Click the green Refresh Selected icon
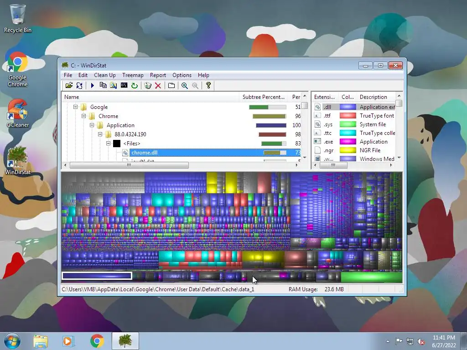Screen dimensions: 467x350 pos(135,86)
